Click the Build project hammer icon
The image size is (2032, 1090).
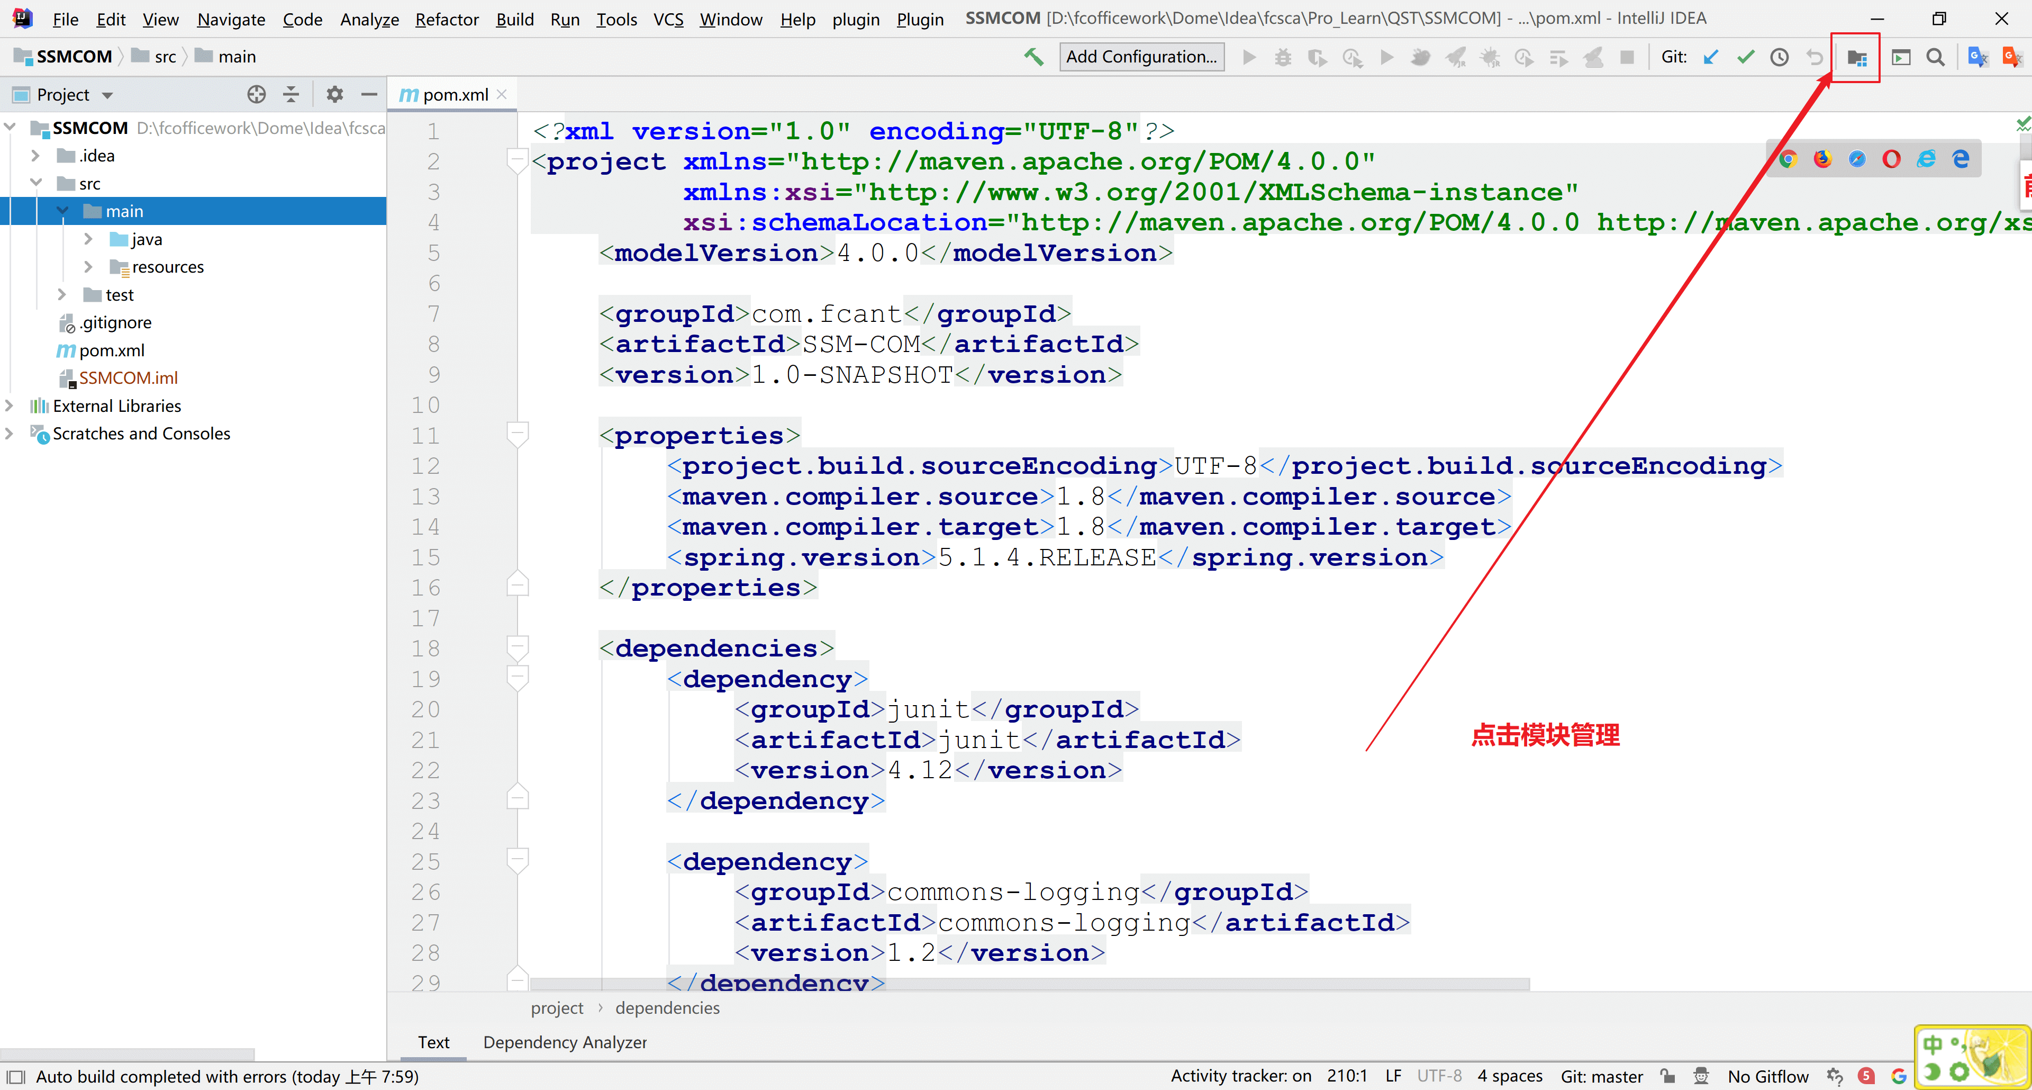[x=1033, y=57]
